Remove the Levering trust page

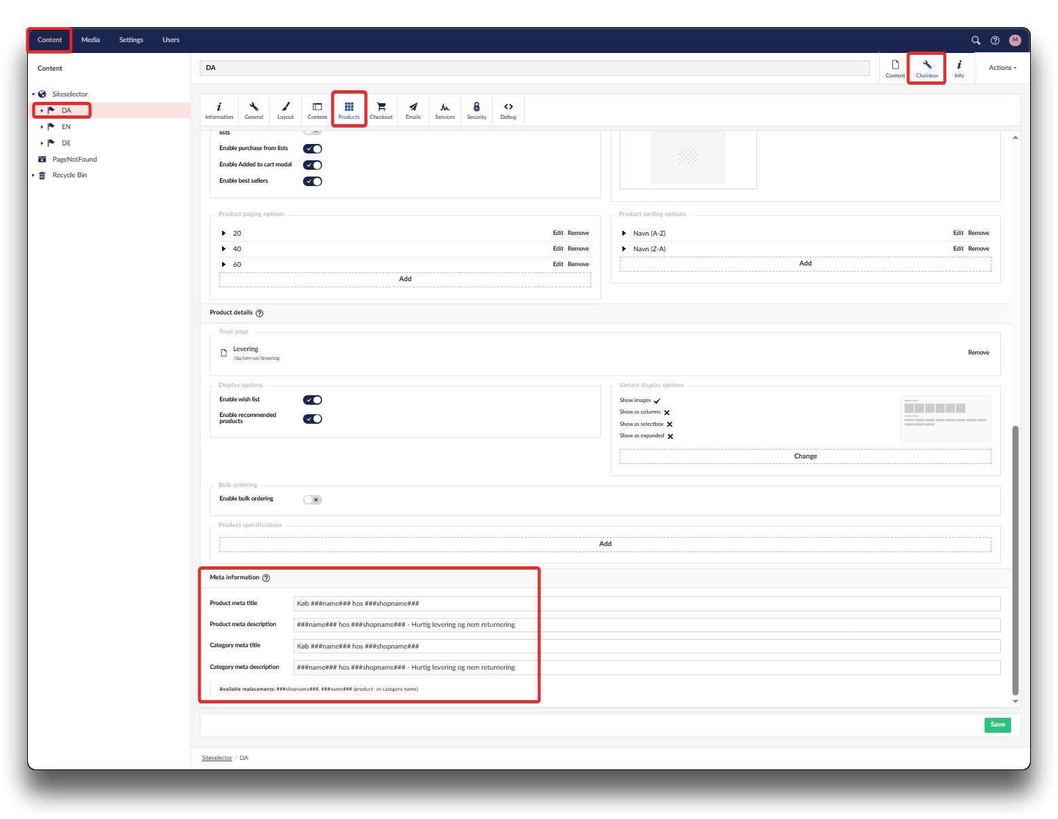click(x=978, y=352)
